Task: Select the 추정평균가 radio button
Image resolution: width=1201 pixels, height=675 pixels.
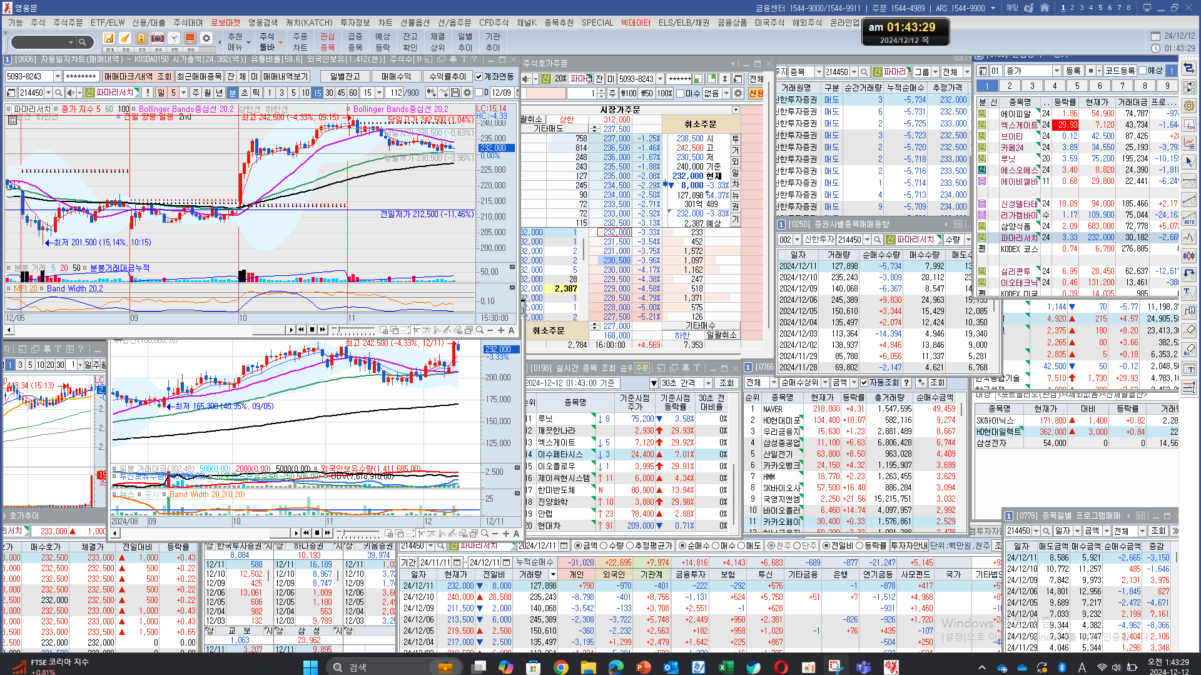Action: (630, 546)
